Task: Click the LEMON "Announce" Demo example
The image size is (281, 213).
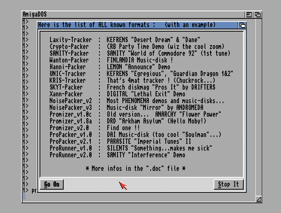Action: pyautogui.click(x=139, y=67)
